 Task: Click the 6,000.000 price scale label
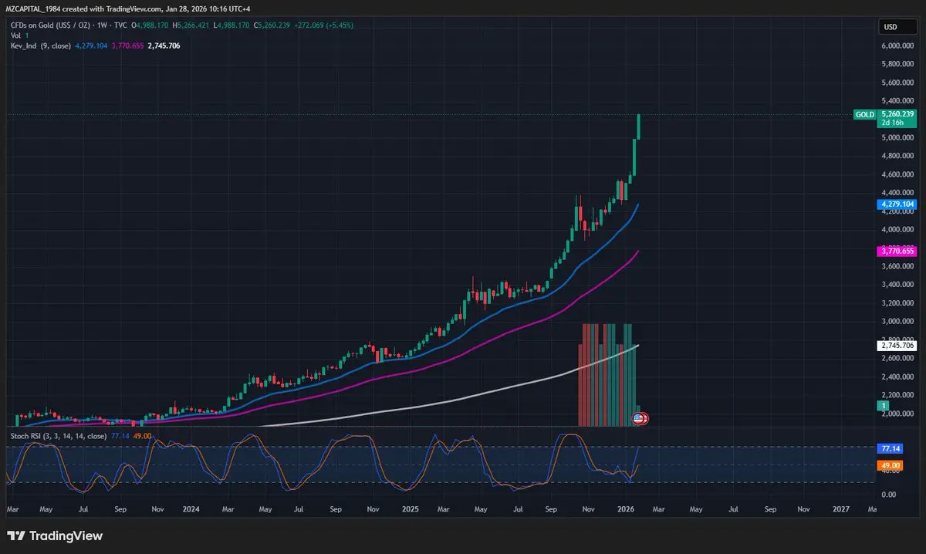pyautogui.click(x=897, y=46)
